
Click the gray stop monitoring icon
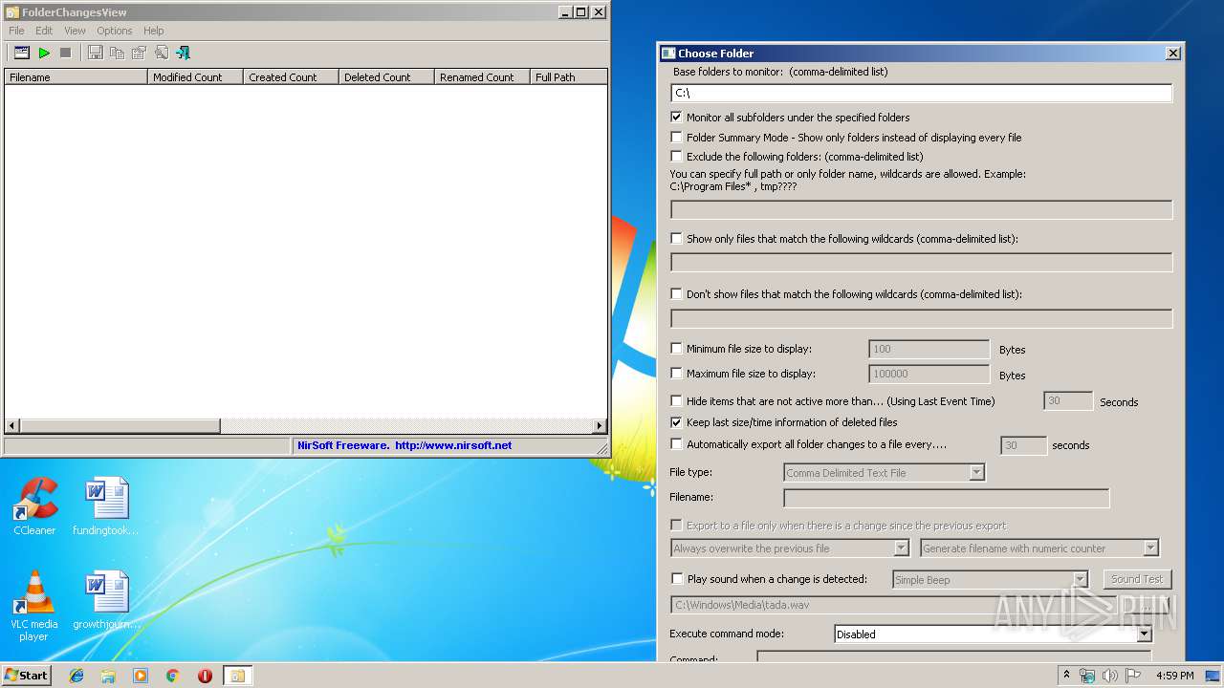[65, 53]
